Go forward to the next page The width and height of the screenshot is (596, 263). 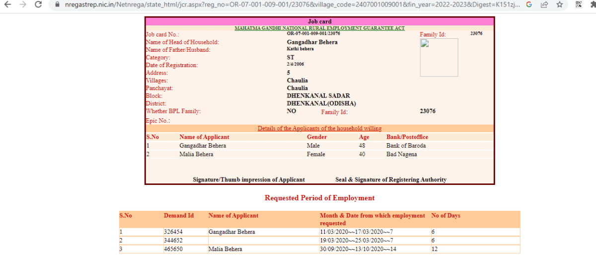(23, 4)
